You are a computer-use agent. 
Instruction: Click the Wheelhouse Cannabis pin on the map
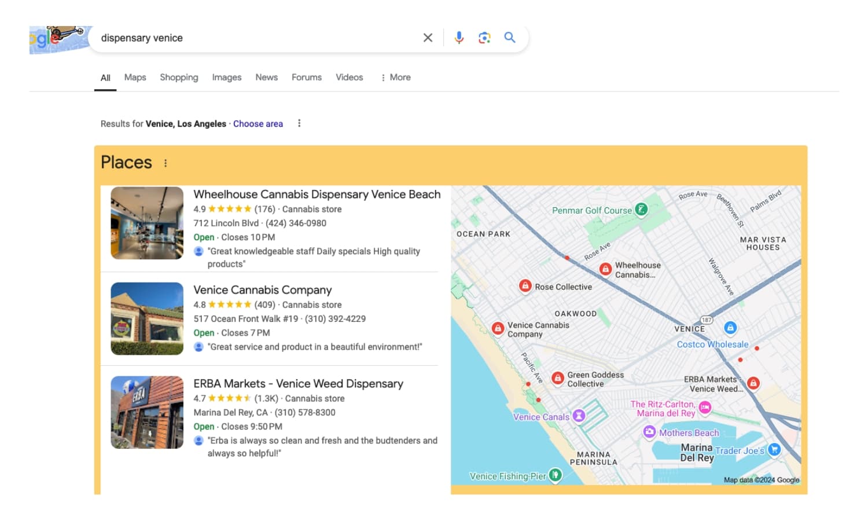coord(605,268)
